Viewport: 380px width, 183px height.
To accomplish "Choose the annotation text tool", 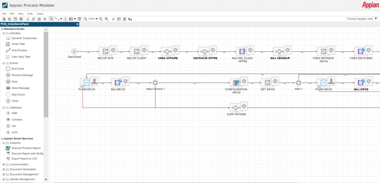I will (65, 19).
